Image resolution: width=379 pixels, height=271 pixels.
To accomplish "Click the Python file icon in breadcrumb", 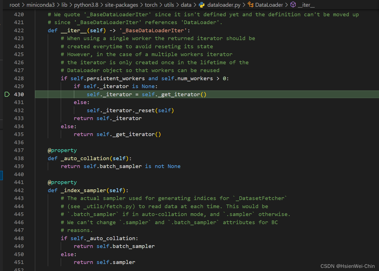I will tap(202, 5).
